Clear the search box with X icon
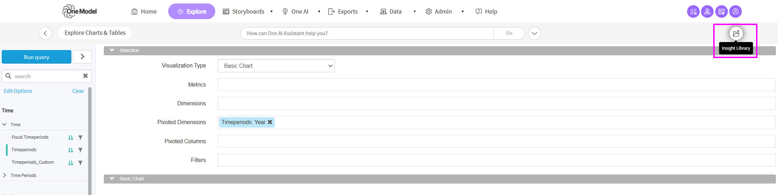Screen dimensions: 778x195 (85, 76)
